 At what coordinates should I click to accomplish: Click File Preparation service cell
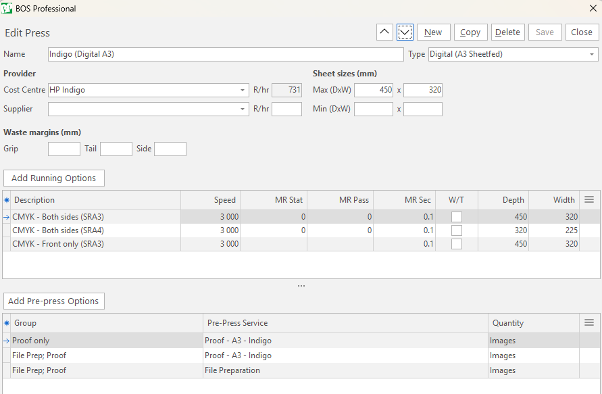[x=345, y=370]
